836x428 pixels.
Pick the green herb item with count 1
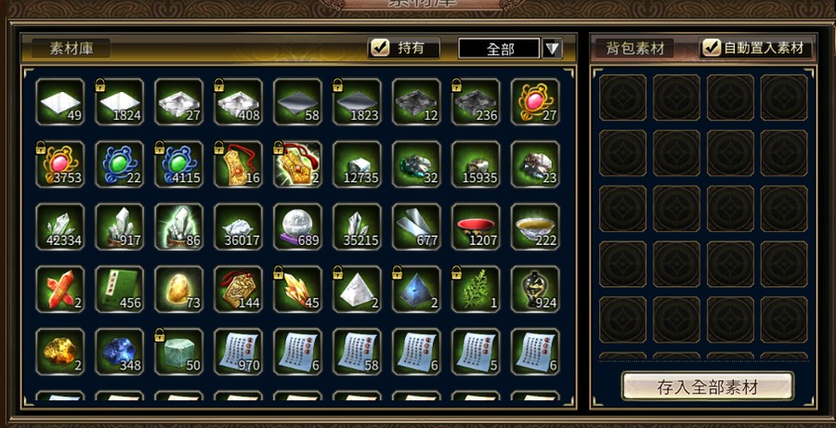click(476, 289)
